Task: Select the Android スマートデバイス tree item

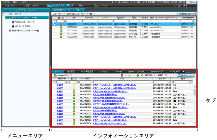Action: (24, 22)
